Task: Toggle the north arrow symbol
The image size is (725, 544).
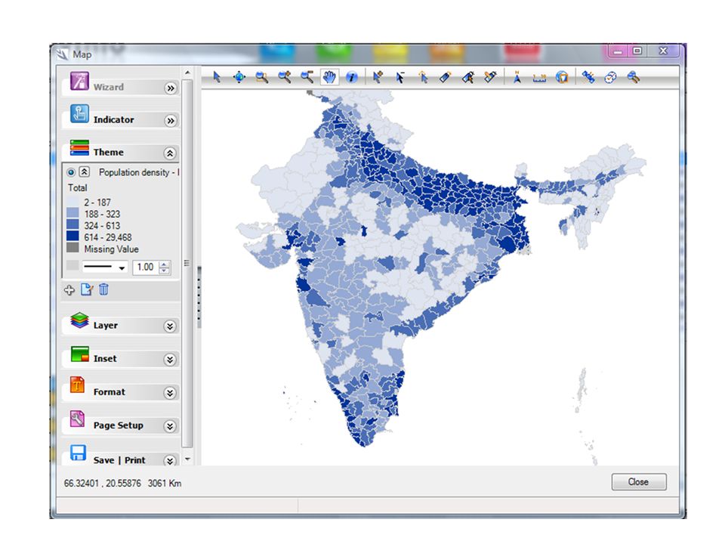Action: click(517, 77)
